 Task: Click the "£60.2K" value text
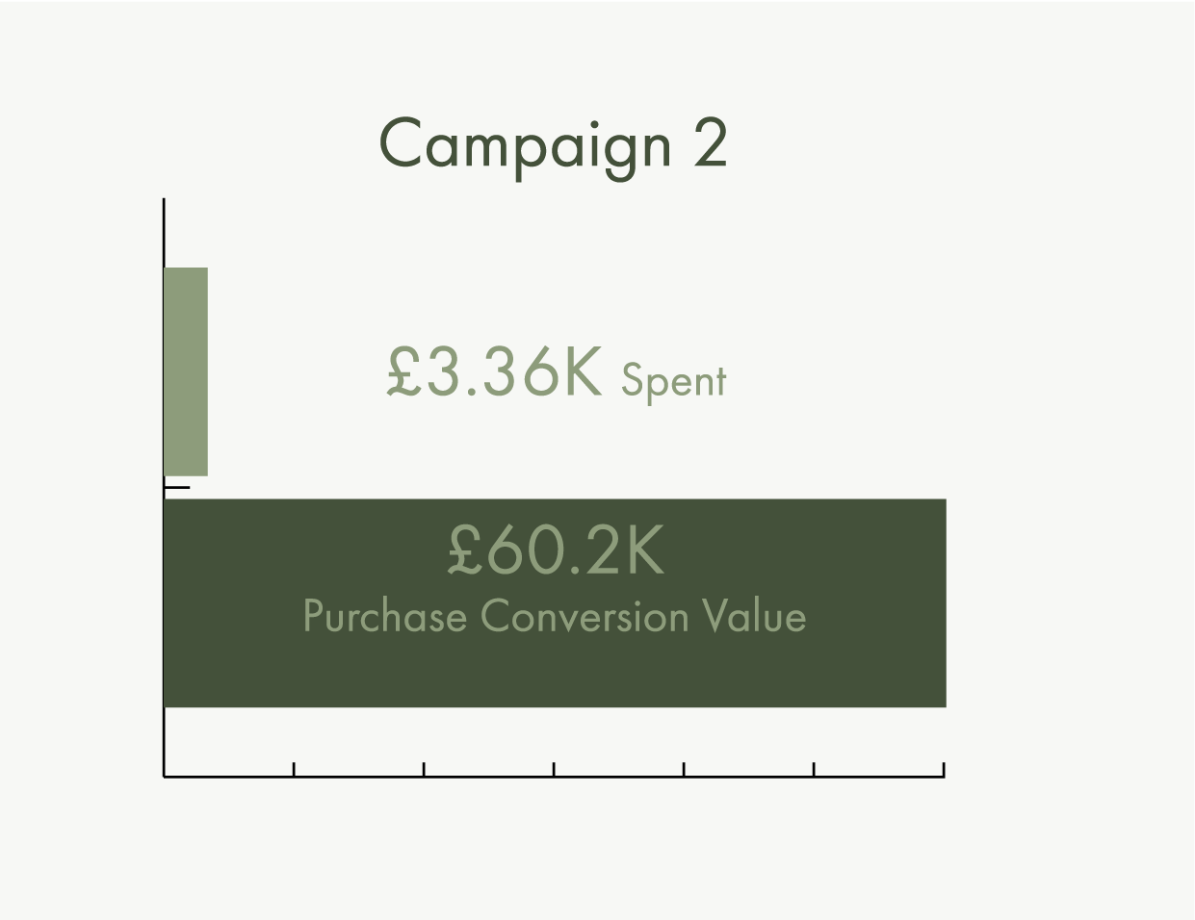pos(556,551)
